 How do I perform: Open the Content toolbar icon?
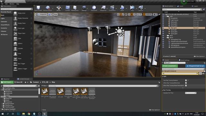click(x=68, y=8)
